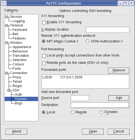The height and width of the screenshot is (140, 135).
Task: Tick Remote ports do the same option
Action: (44, 63)
